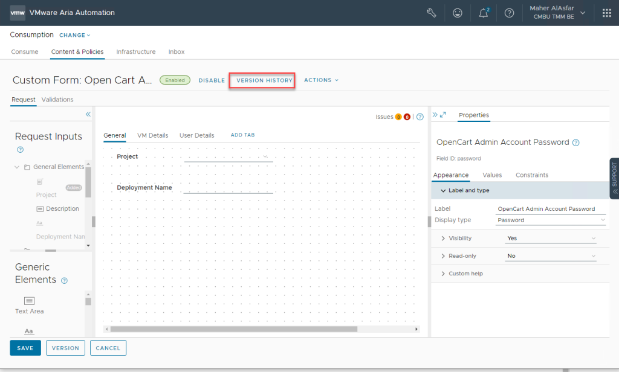The image size is (619, 372).
Task: Click the smiley feedback icon
Action: tap(457, 13)
